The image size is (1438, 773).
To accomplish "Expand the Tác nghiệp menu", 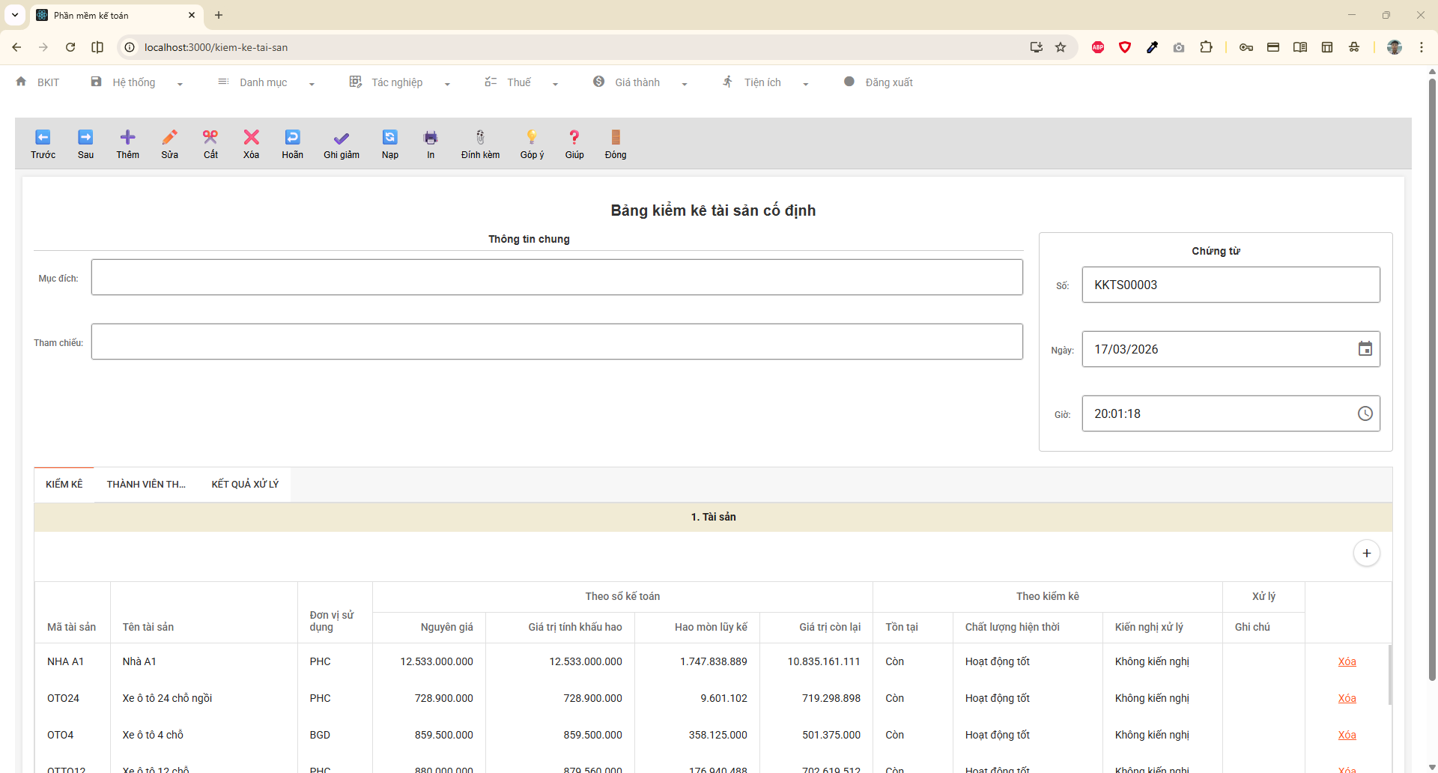I will 398,82.
